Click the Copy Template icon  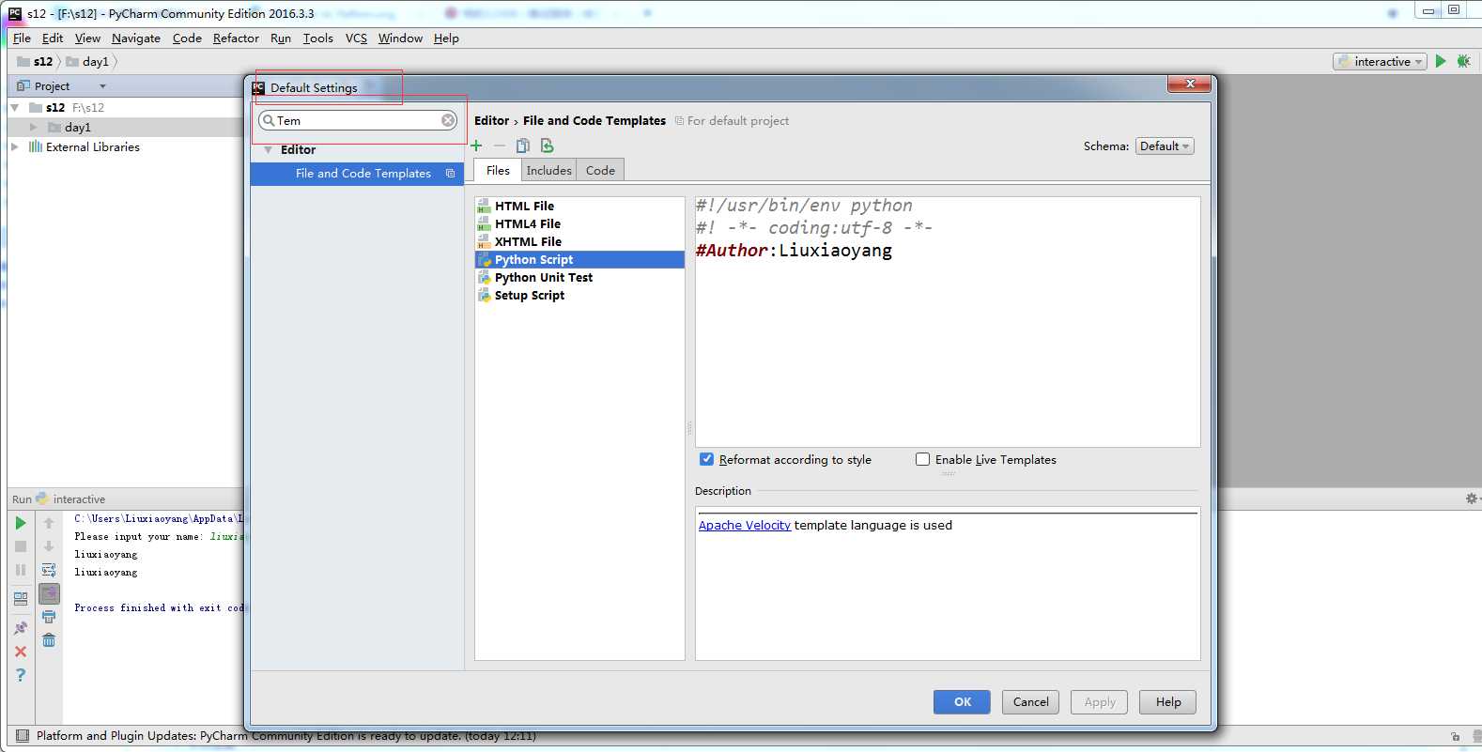pyautogui.click(x=523, y=146)
